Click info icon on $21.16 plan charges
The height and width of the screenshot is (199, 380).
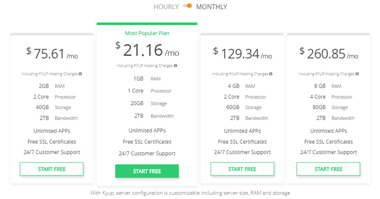pos(175,66)
